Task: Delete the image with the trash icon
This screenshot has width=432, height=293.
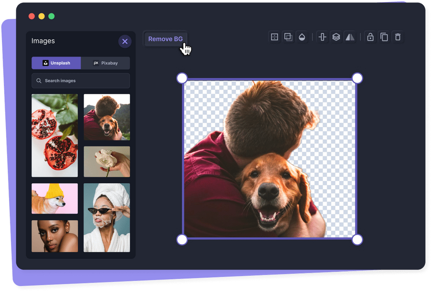Action: coord(398,37)
